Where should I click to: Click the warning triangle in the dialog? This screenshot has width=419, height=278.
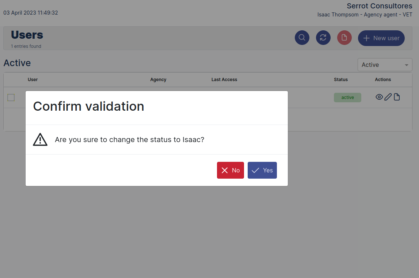[x=40, y=140]
